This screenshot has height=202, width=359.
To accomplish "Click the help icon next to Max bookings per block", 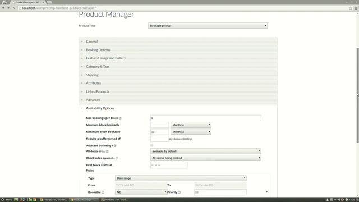I will pos(120,118).
